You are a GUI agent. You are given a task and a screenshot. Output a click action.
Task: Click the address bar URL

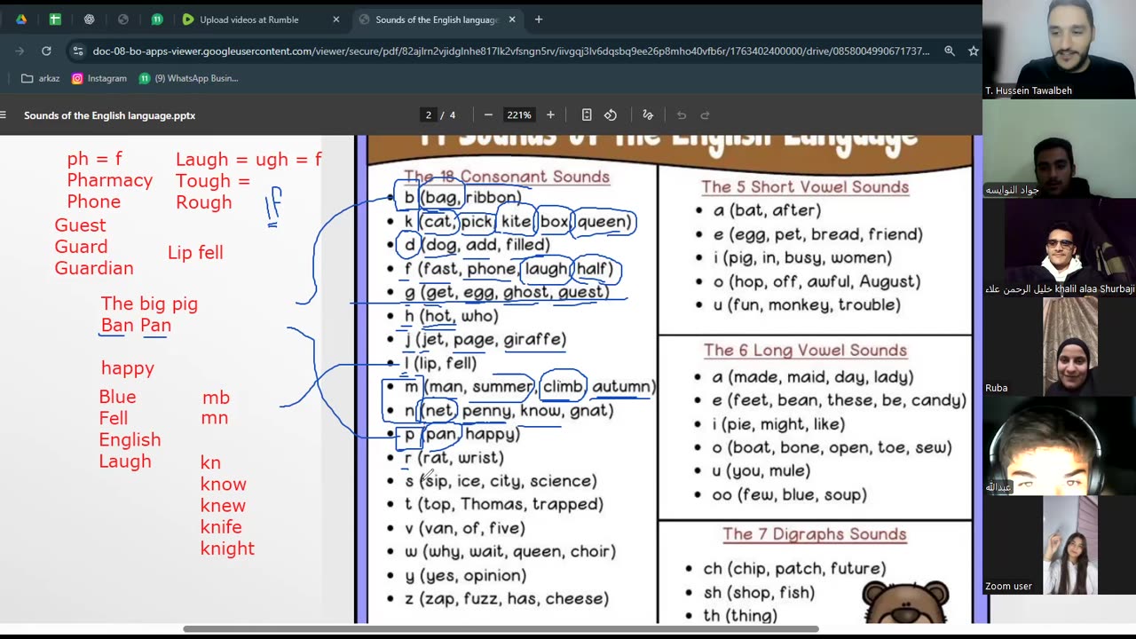click(x=510, y=51)
